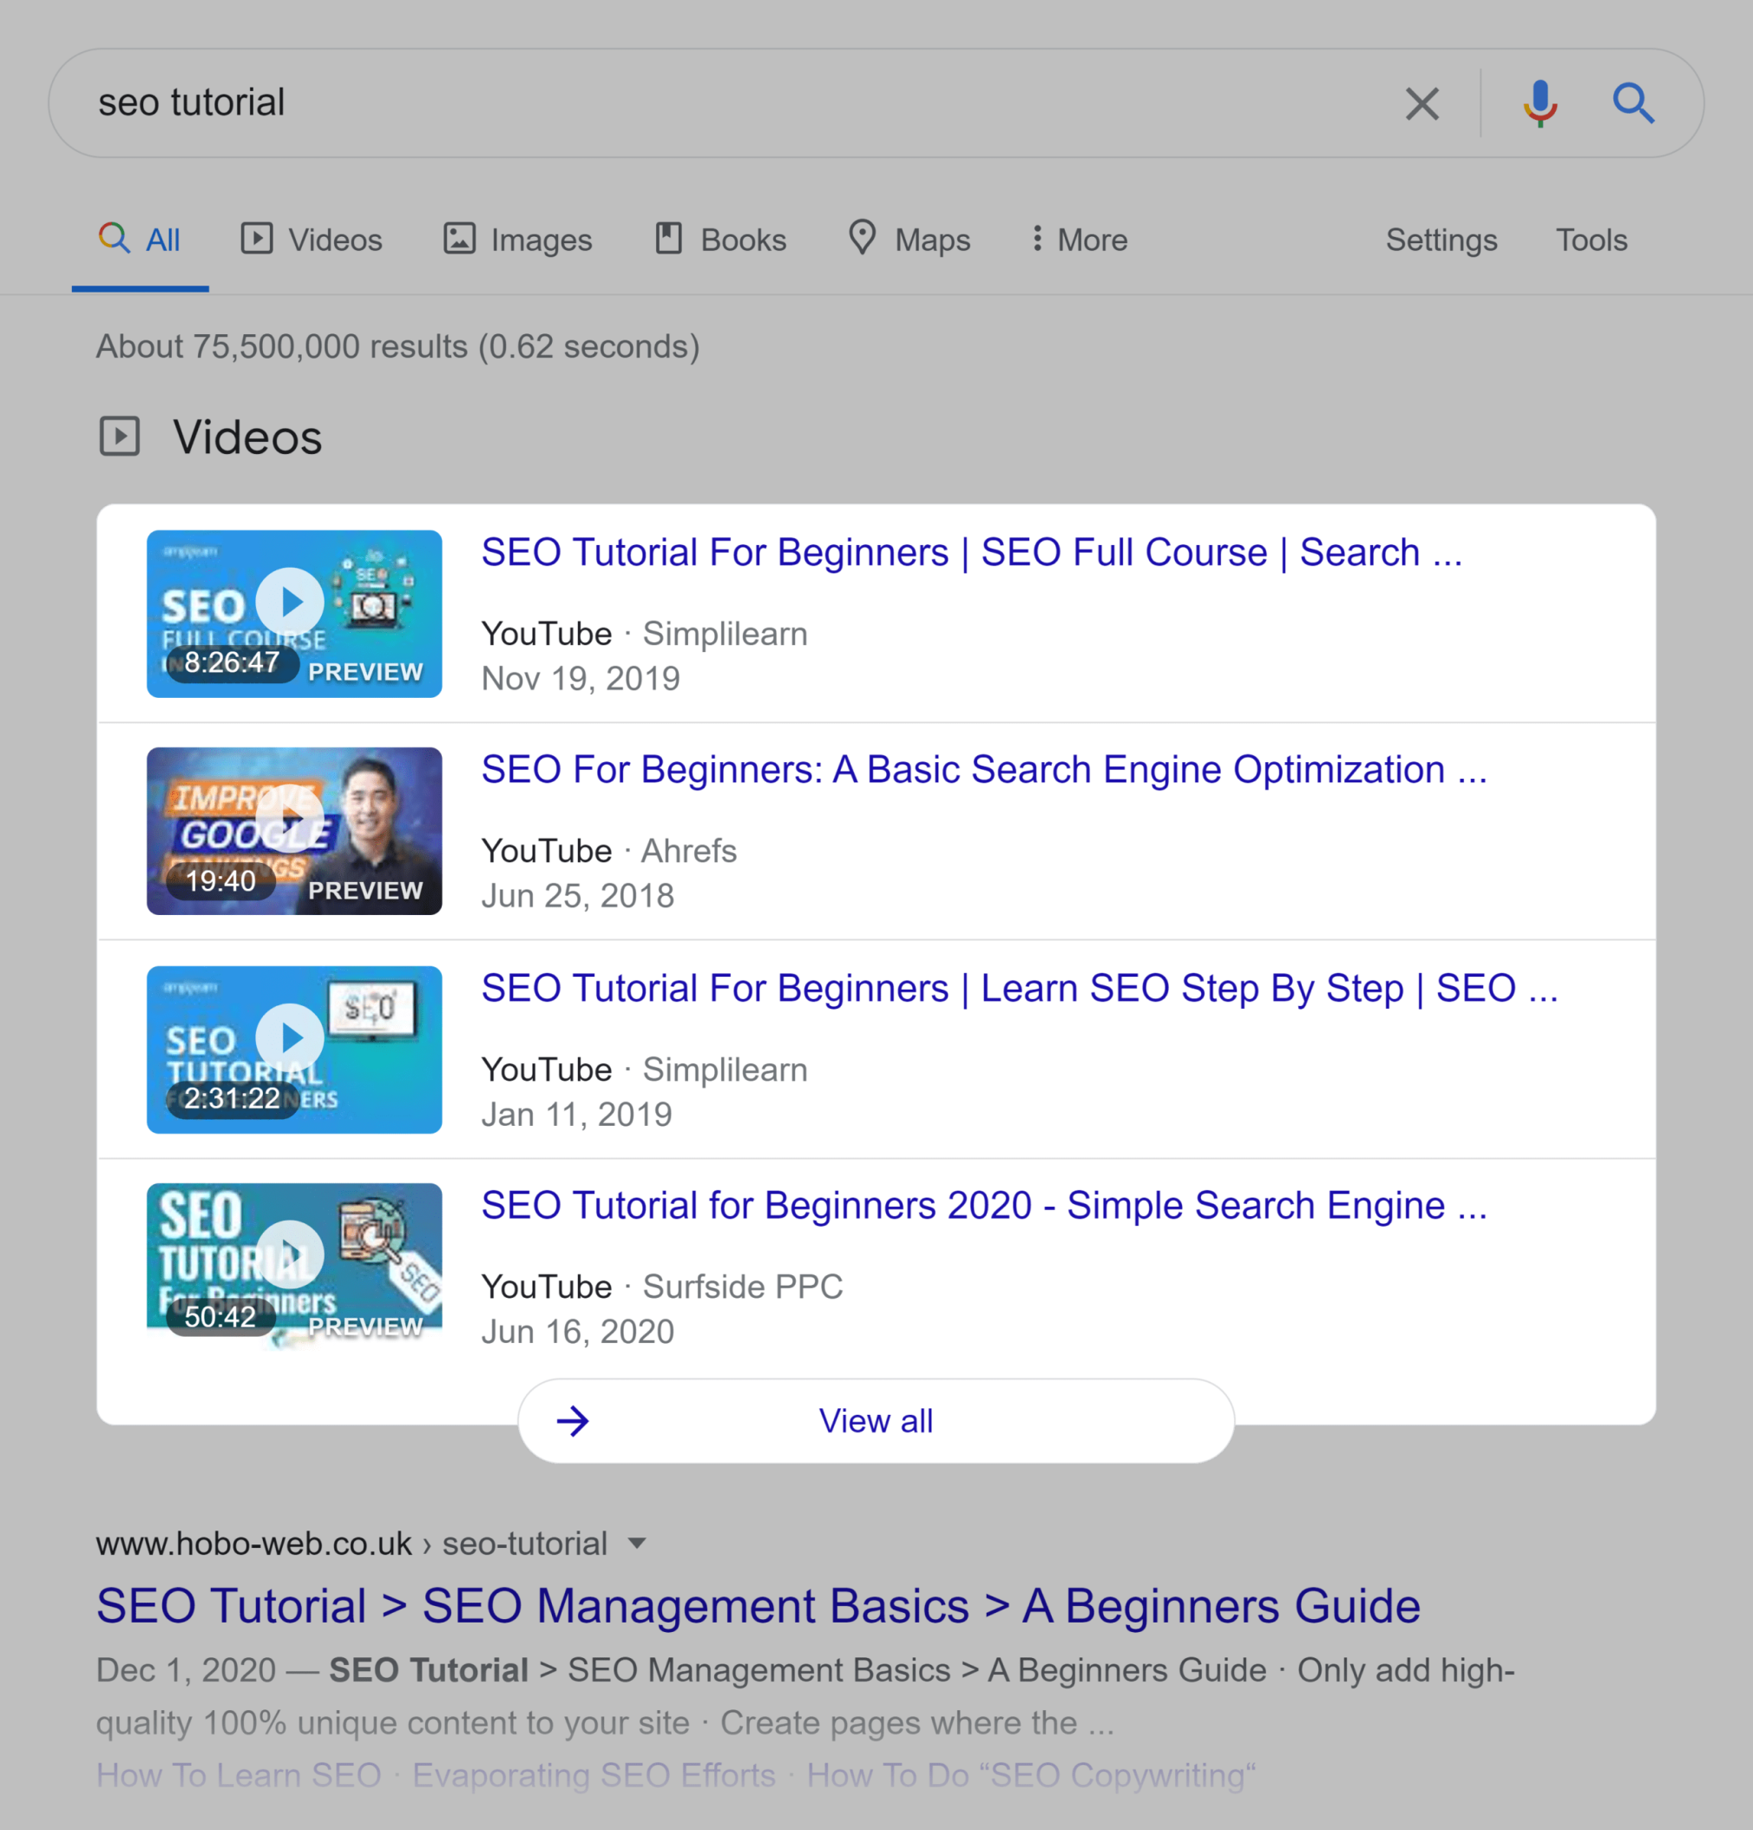Play the Ahrefs SEO For Beginners video
This screenshot has height=1830, width=1753.
coord(292,819)
